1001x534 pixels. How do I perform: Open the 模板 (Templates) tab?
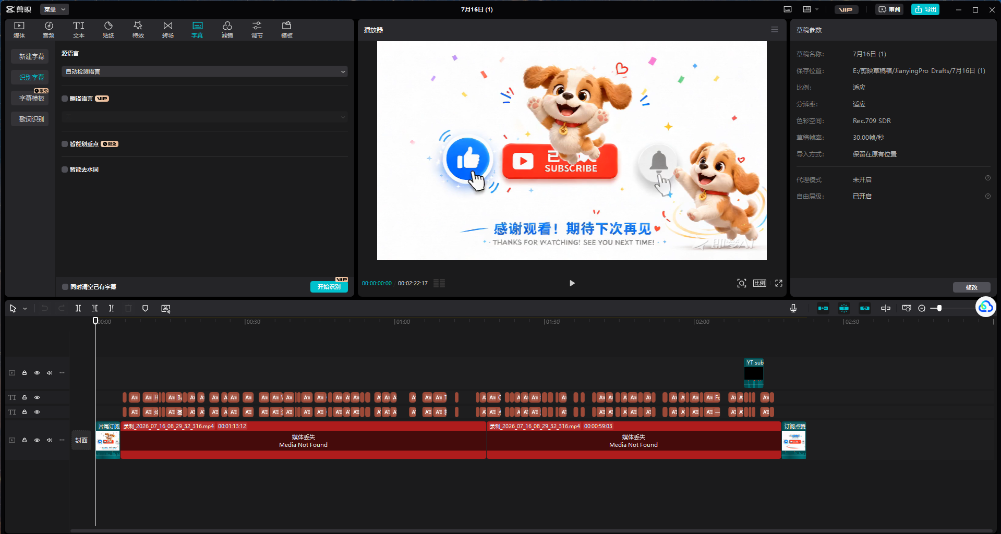point(287,30)
